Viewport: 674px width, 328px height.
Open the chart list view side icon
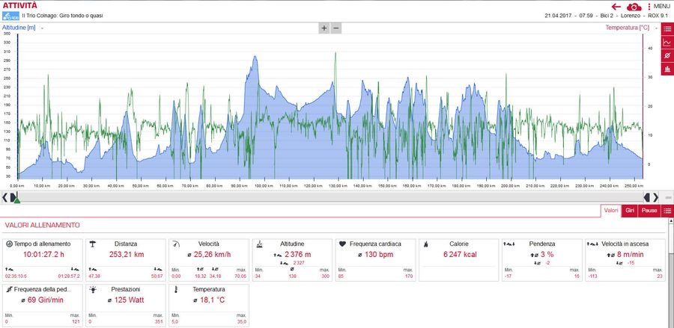pyautogui.click(x=667, y=28)
